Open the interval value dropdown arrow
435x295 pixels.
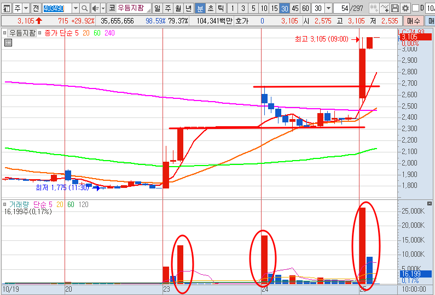click(328, 8)
